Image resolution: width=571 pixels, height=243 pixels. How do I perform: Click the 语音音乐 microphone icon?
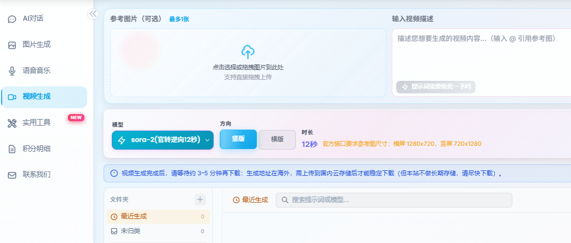point(12,71)
